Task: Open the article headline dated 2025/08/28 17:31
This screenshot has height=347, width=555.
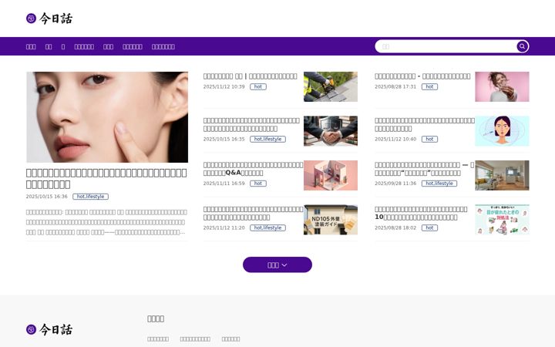Action: pos(422,76)
